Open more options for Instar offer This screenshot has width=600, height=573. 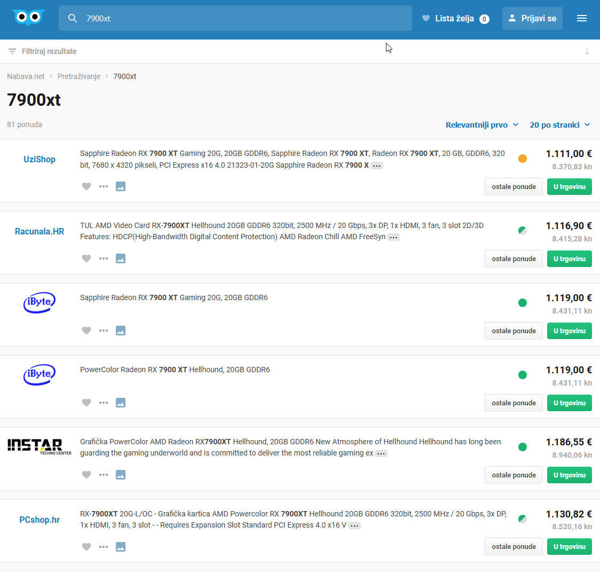pos(104,475)
